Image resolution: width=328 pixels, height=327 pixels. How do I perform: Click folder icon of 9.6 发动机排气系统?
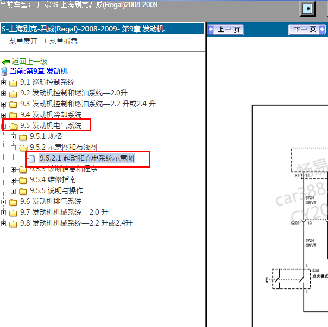point(13,202)
